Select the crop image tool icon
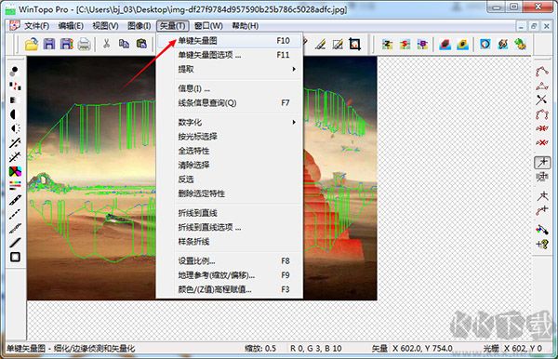Image resolution: width=558 pixels, height=359 pixels. 355,44
